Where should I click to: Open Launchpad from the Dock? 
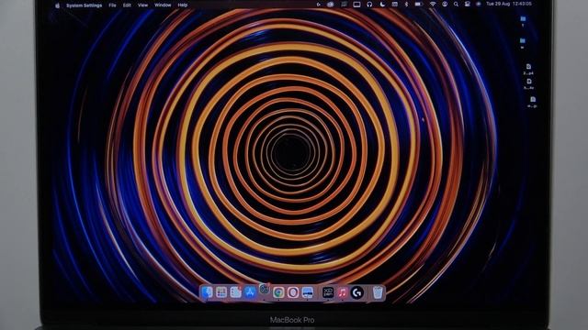pos(221,292)
